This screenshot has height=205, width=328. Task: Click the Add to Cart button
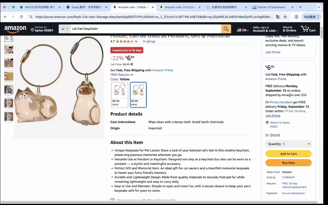coord(289,154)
